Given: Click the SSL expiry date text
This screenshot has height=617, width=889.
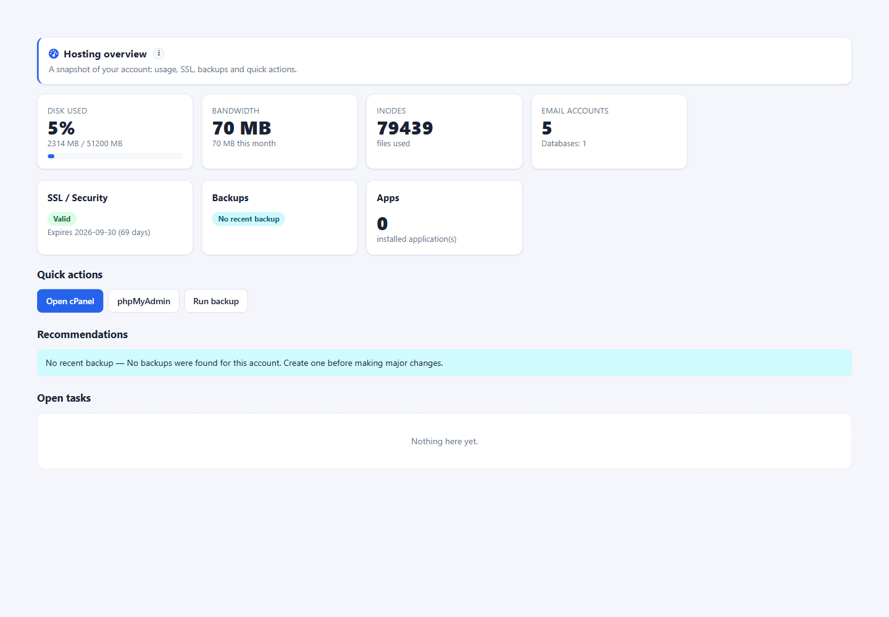Looking at the screenshot, I should [99, 233].
